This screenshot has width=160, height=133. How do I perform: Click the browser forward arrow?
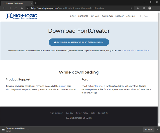[x=10, y=8]
